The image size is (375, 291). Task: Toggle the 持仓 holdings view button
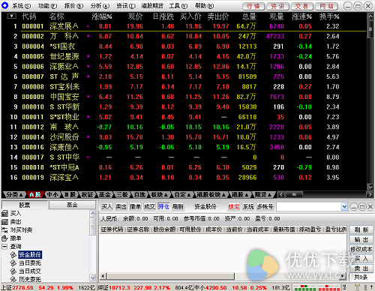tap(163, 207)
